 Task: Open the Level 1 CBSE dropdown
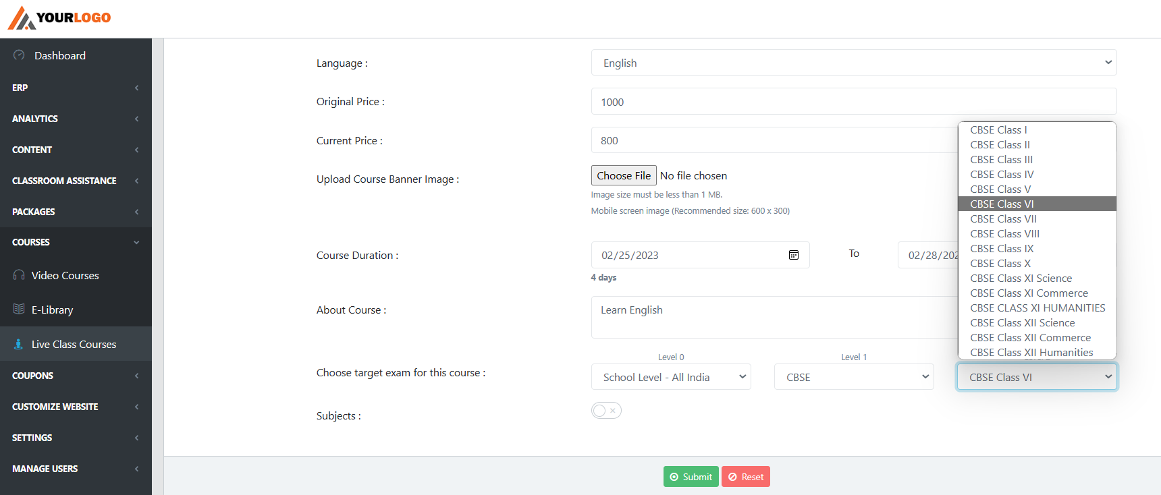click(x=854, y=376)
